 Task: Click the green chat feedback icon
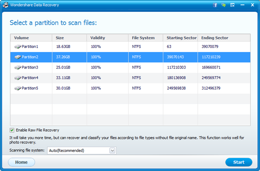click(224, 5)
